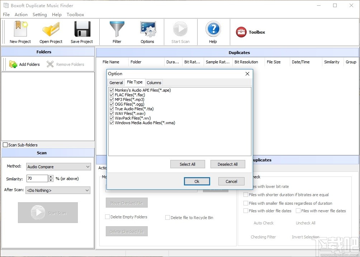Enable Scan Sub-folders
The image size is (360, 257).
pyautogui.click(x=5, y=145)
